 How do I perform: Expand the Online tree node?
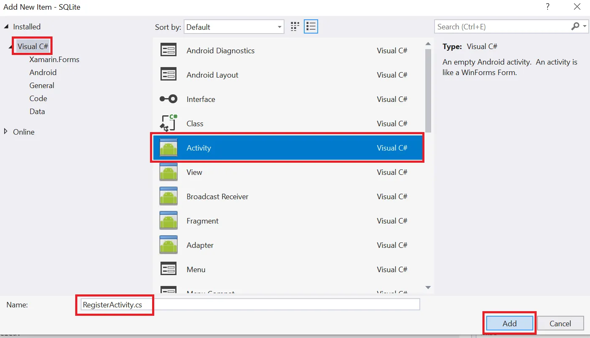click(x=6, y=131)
